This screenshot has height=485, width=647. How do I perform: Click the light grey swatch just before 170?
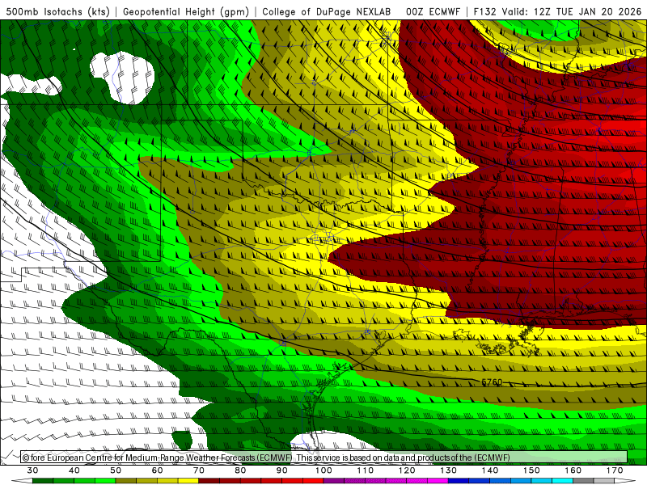603,481
